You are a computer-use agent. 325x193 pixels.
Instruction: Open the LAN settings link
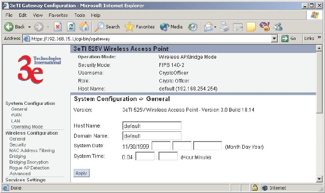[15, 121]
